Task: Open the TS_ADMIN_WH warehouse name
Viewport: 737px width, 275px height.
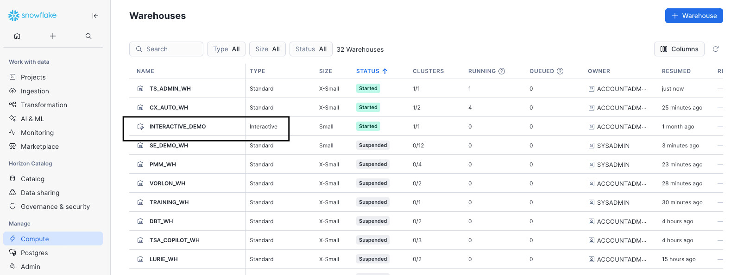Action: tap(170, 89)
